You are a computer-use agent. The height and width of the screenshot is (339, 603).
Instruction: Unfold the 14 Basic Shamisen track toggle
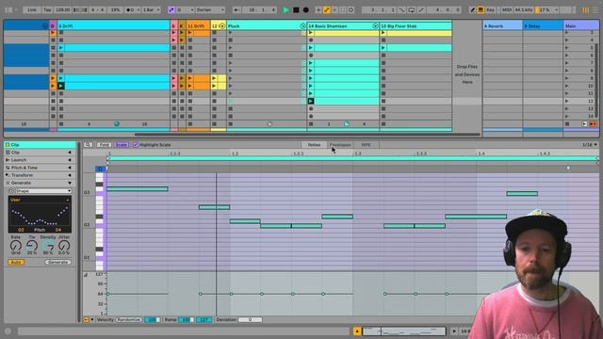(x=375, y=25)
